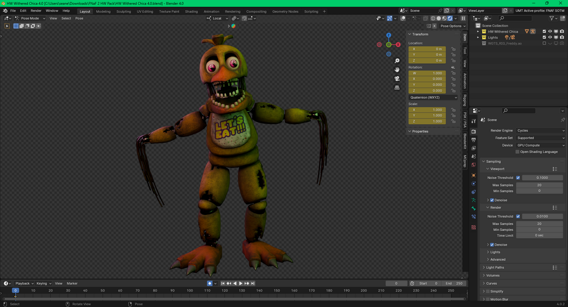Open the Render menu

coord(36,11)
